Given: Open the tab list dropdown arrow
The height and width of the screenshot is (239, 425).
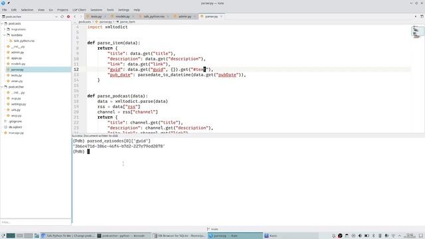Looking at the screenshot, I should tap(416, 17).
